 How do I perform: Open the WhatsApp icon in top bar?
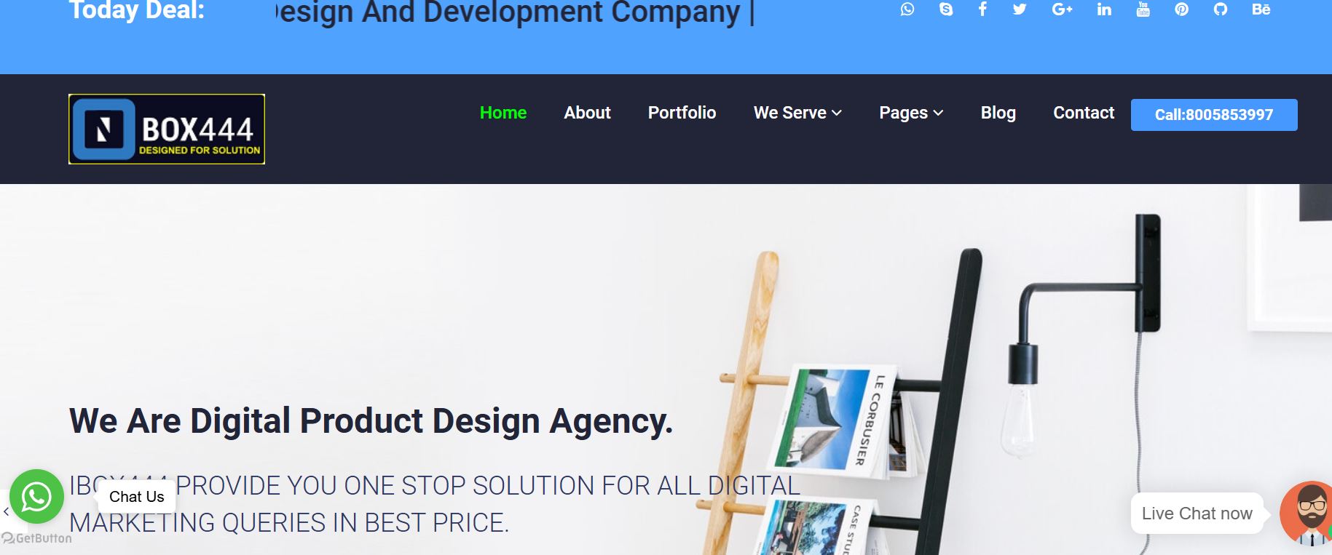tap(907, 9)
